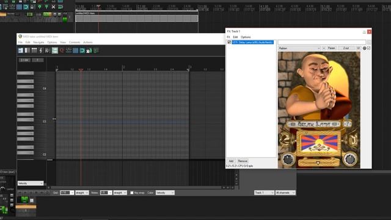Select the VSTi Delay Lama entry

(252, 42)
